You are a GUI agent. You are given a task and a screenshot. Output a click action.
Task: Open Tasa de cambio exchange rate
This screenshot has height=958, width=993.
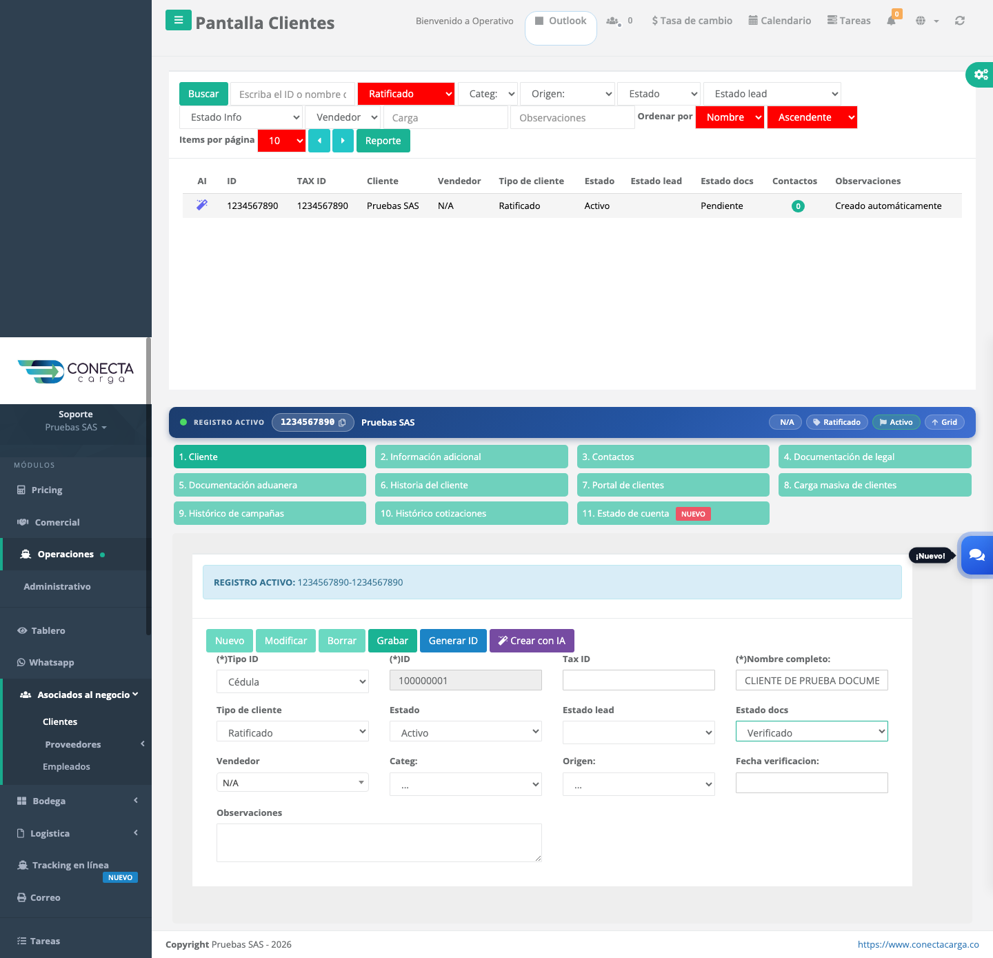coord(692,21)
